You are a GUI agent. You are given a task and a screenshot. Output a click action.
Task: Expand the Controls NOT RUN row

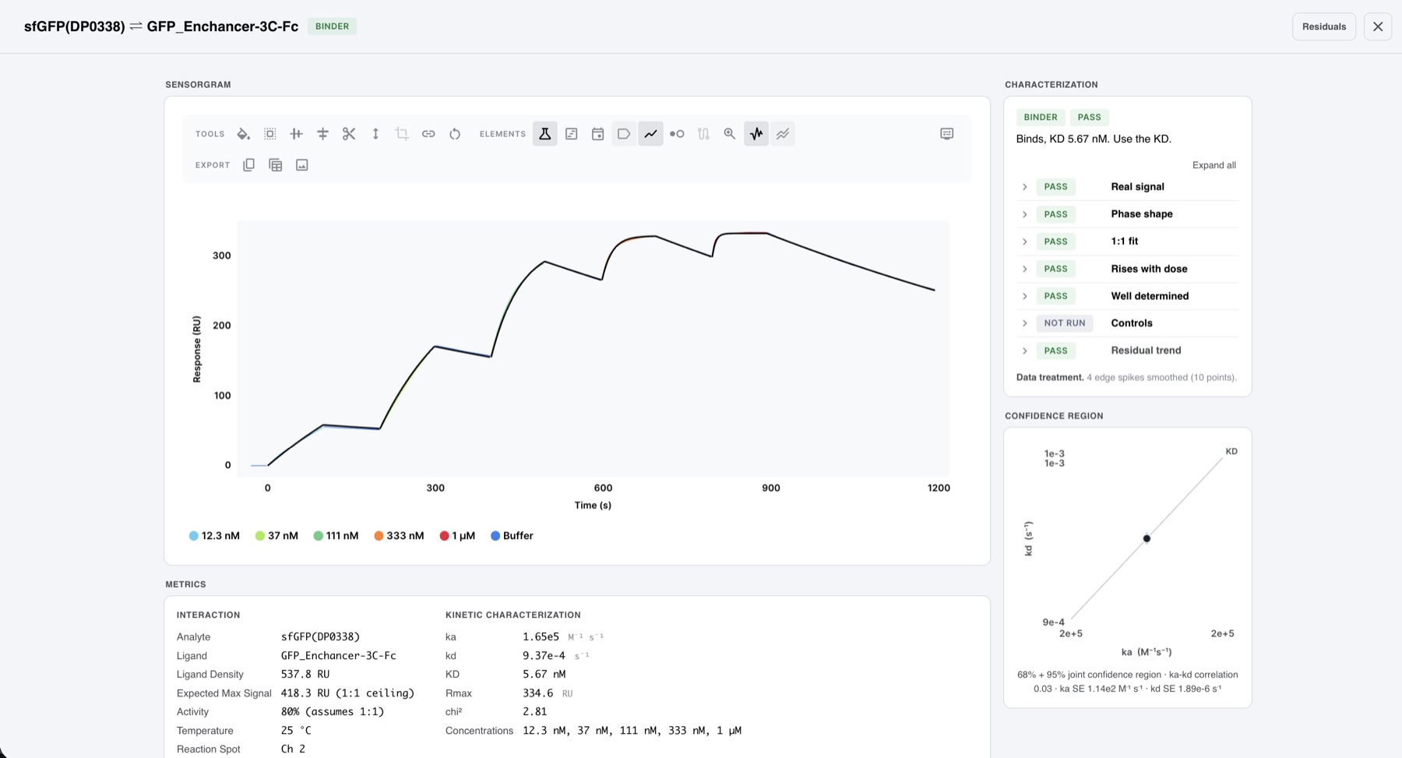pos(1127,323)
